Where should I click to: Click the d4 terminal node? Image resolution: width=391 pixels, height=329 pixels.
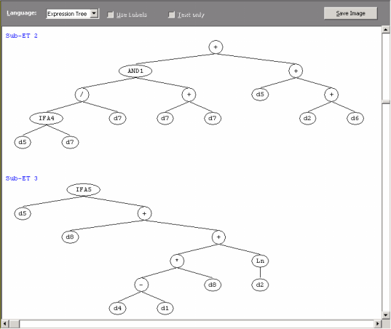pos(117,309)
